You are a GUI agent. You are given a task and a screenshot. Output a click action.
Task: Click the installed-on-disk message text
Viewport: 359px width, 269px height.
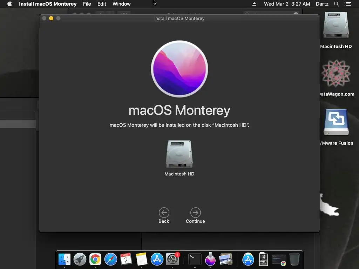pyautogui.click(x=179, y=125)
